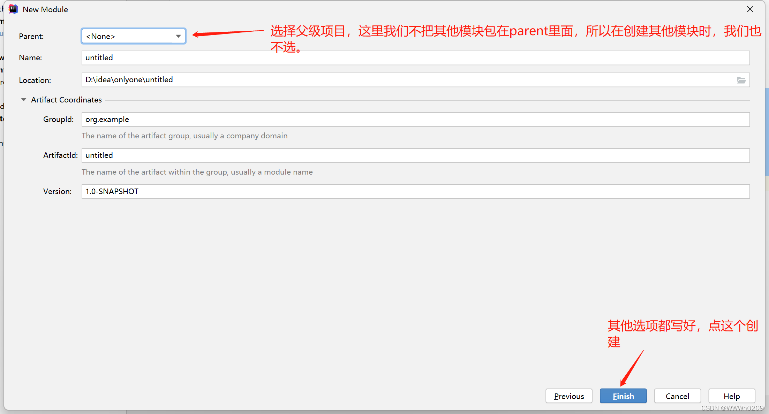
Task: Click the Location path field
Action: 408,80
